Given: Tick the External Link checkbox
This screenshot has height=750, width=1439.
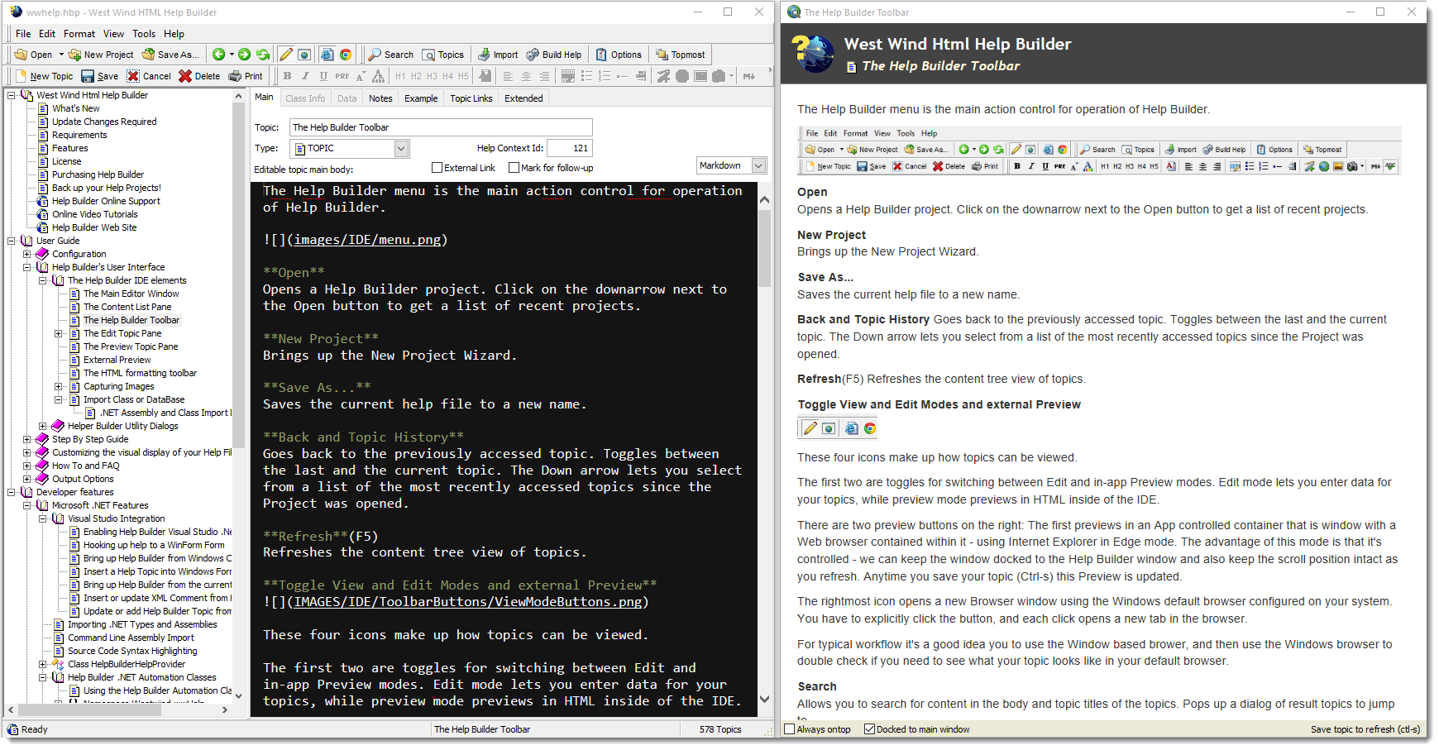Looking at the screenshot, I should coord(437,168).
